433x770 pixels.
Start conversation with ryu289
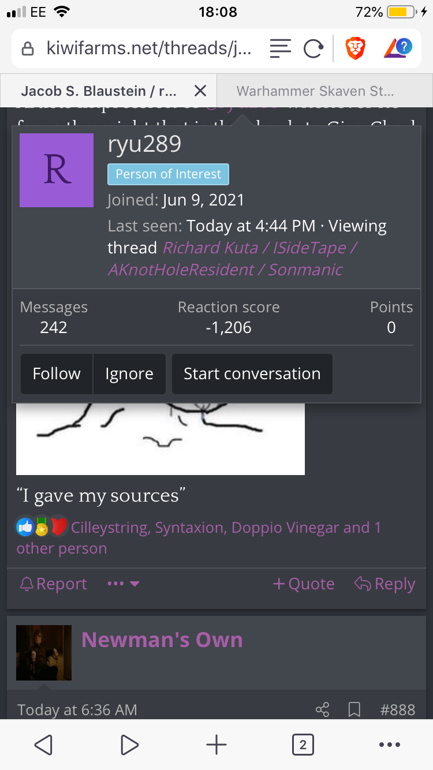(x=252, y=374)
